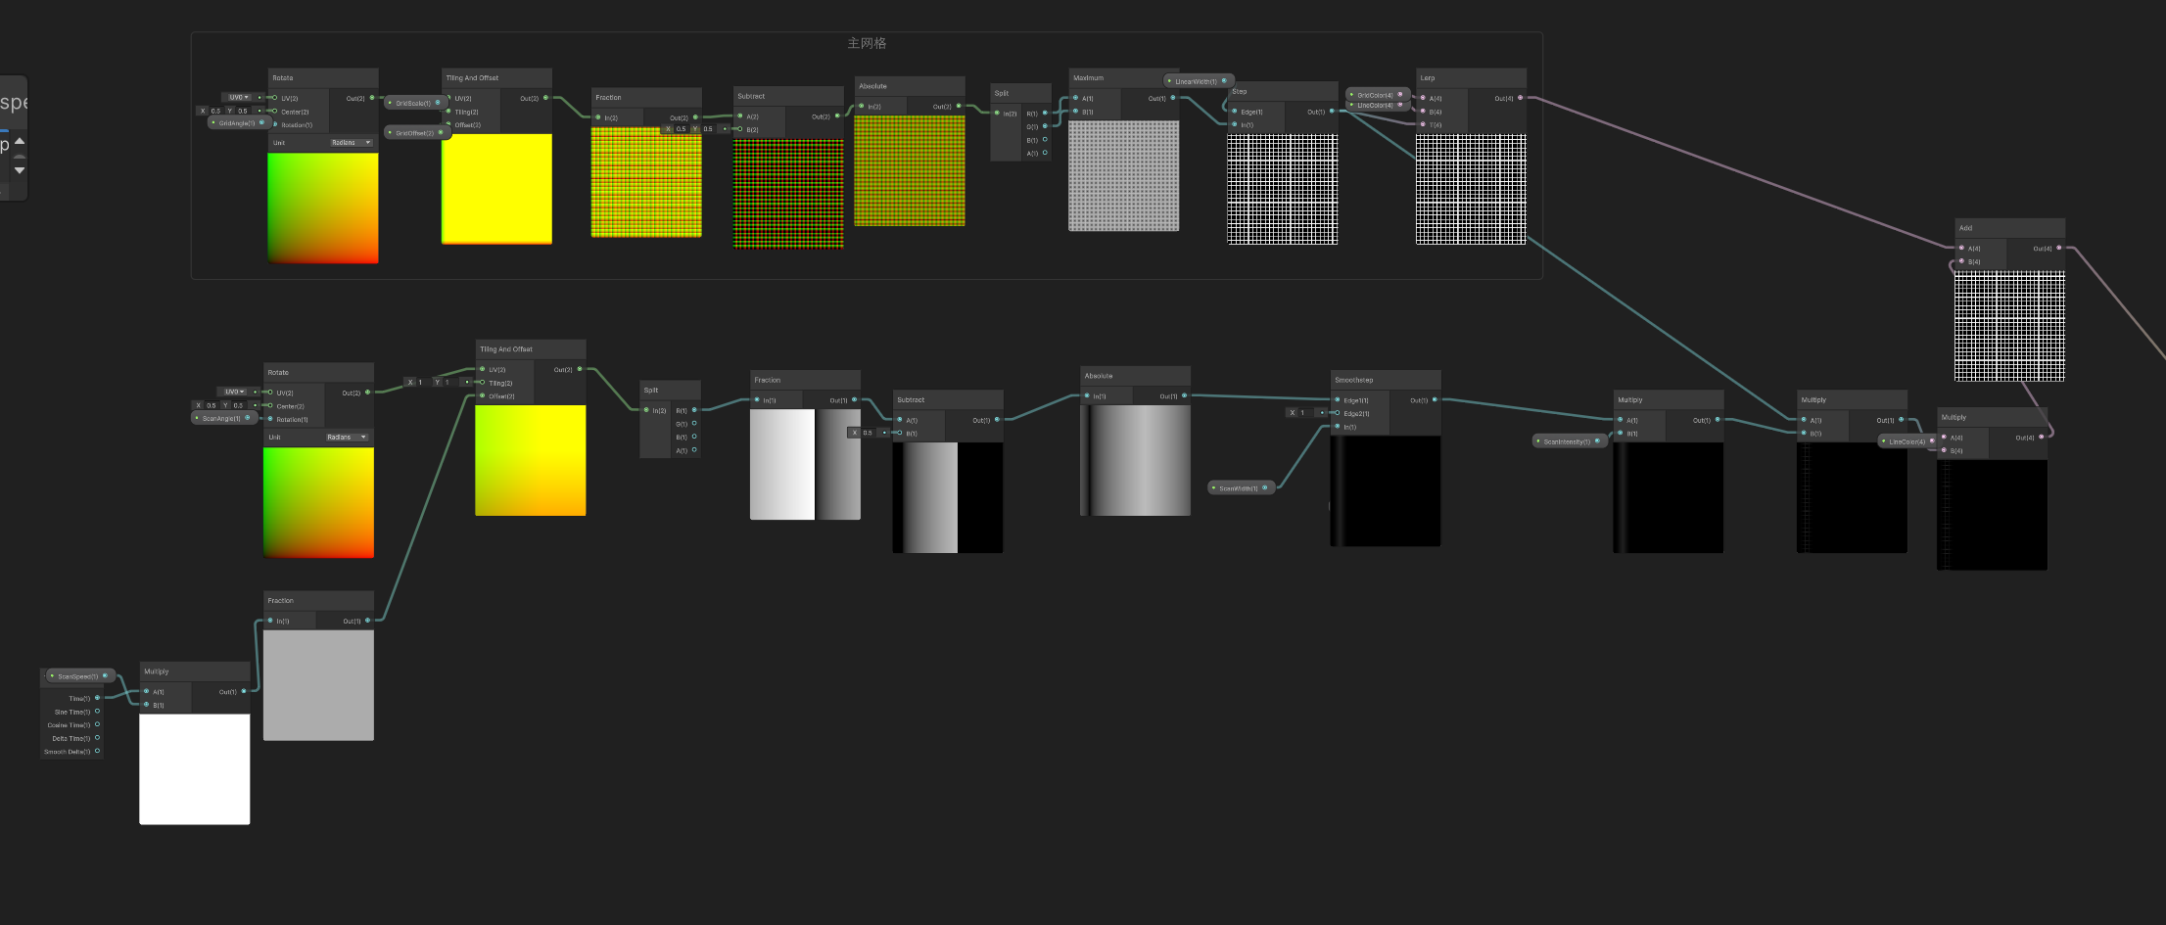This screenshot has width=2166, height=925.
Task: Click the Out port of the Maximum node
Action: 1173,98
